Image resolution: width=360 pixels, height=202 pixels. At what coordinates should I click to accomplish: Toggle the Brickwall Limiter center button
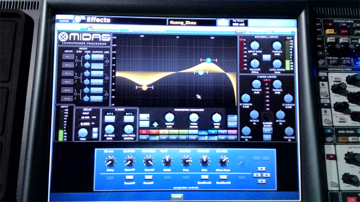pos(266,57)
